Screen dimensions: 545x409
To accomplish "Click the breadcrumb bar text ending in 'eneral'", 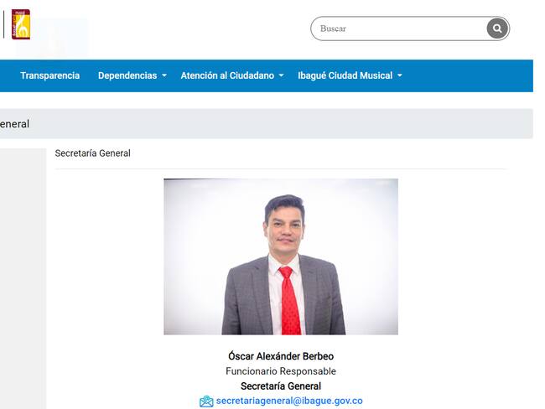I will click(14, 124).
